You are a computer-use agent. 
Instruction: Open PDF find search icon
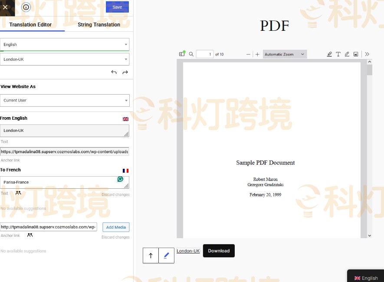click(191, 54)
